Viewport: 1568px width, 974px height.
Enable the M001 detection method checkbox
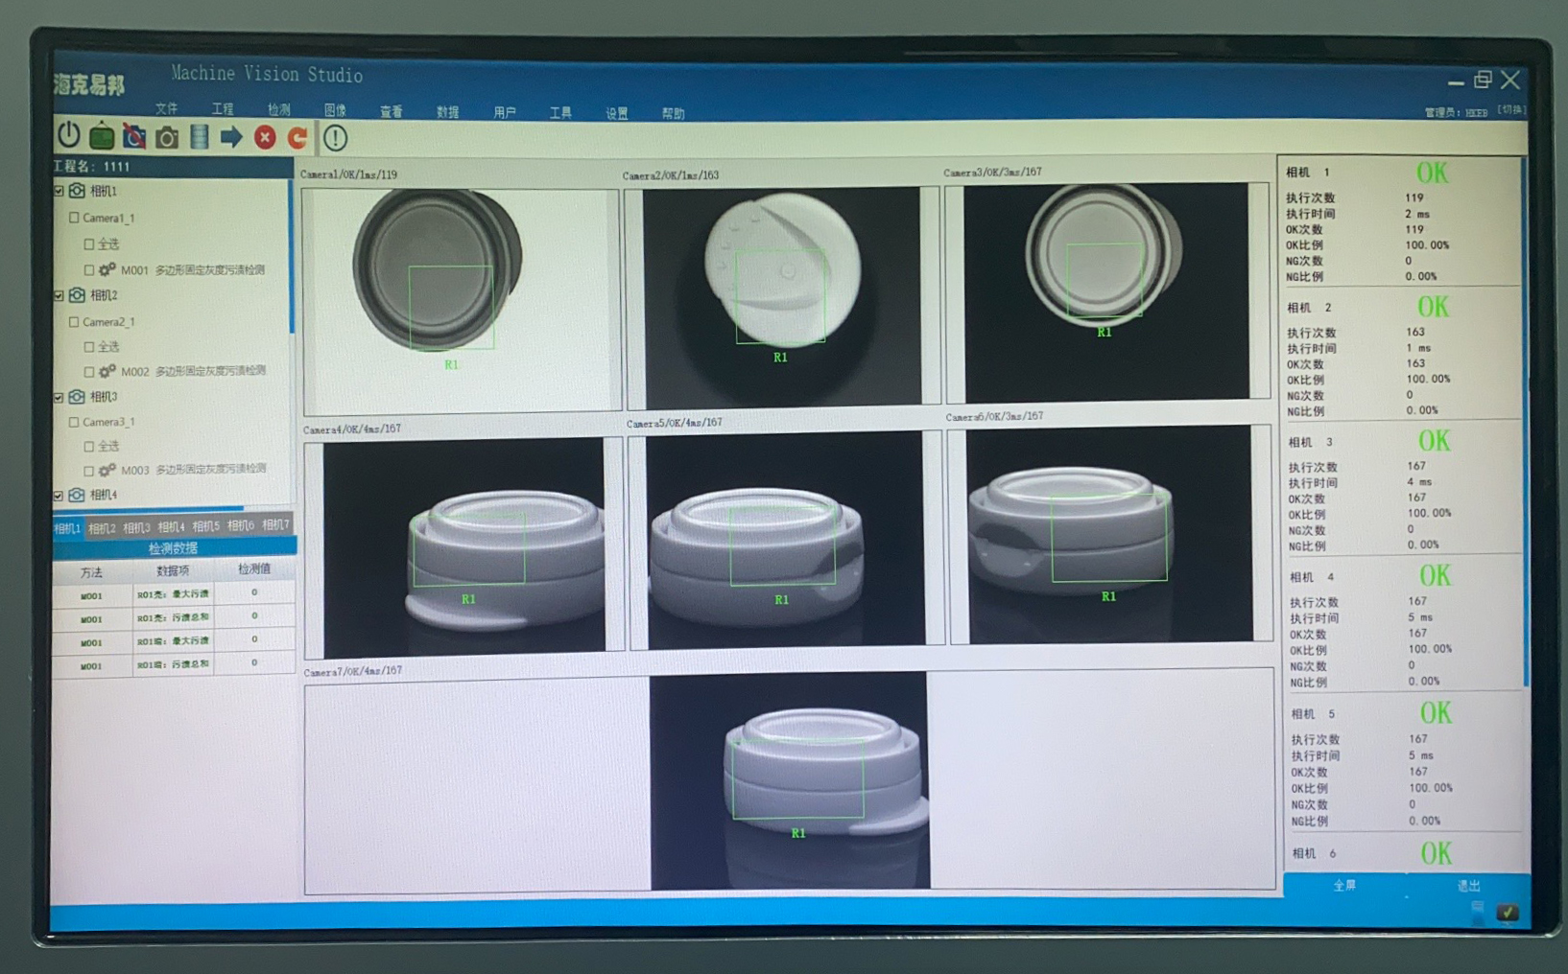(89, 270)
